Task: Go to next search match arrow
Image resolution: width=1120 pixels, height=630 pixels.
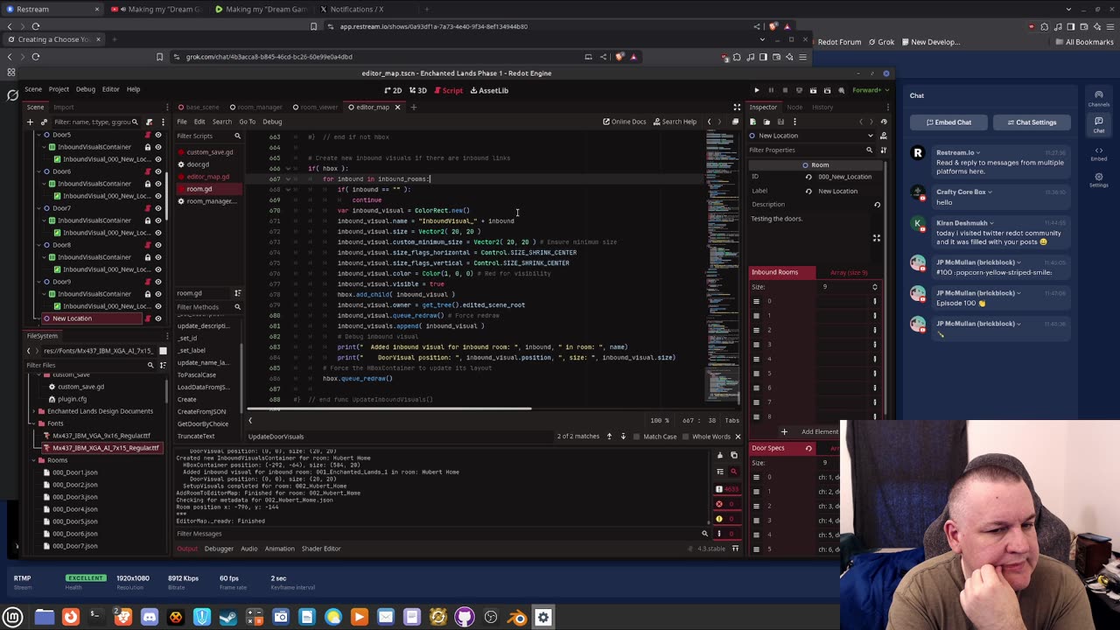Action: tap(623, 437)
